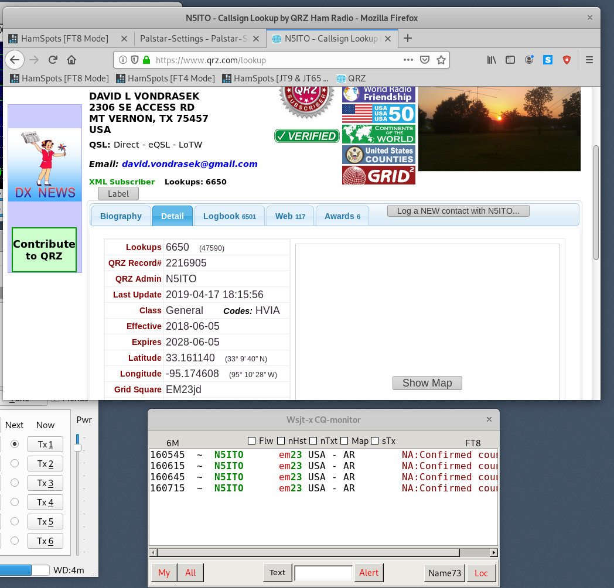Viewport: 614px width, 588px height.
Task: Click CQ-monitor horizontal scrollbar right arrow
Action: pos(494,553)
